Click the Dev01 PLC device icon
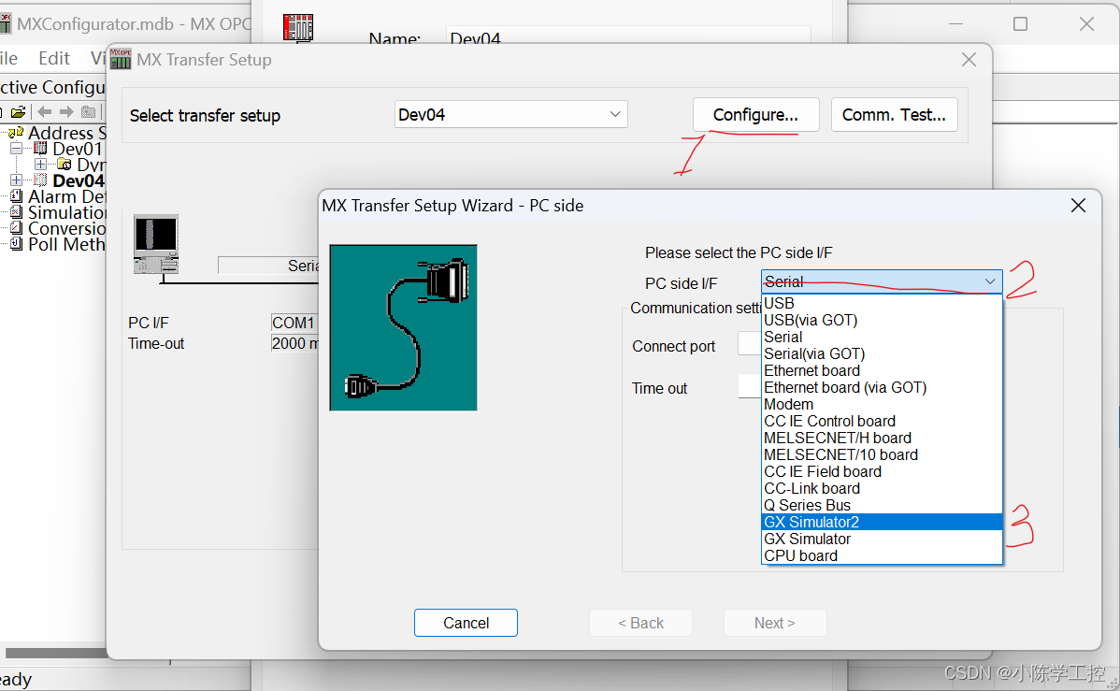1120x691 pixels. click(41, 149)
